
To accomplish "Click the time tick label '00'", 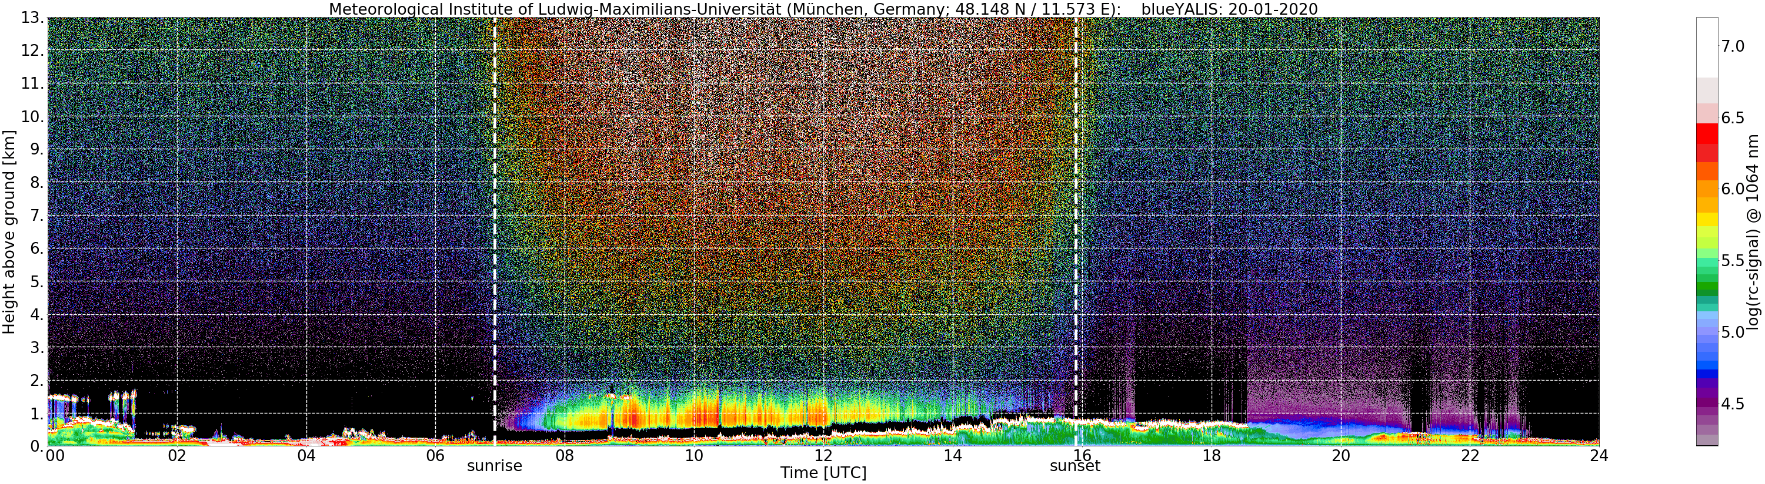I will [x=55, y=456].
